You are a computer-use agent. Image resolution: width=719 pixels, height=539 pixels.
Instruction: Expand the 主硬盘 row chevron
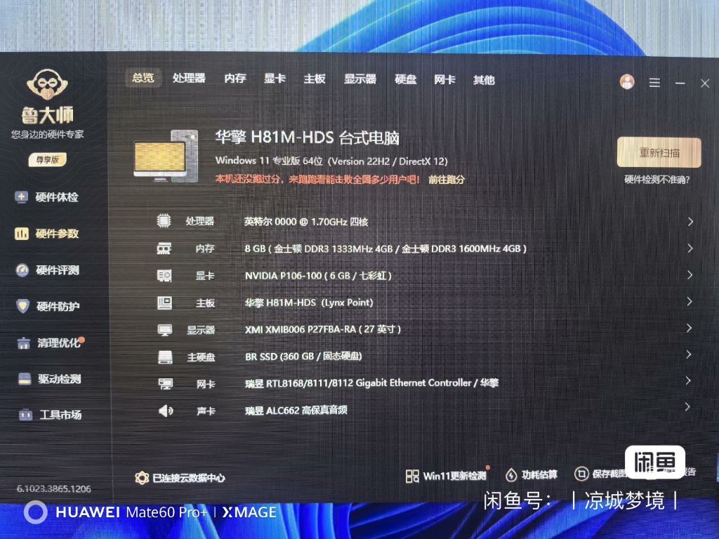pyautogui.click(x=688, y=354)
